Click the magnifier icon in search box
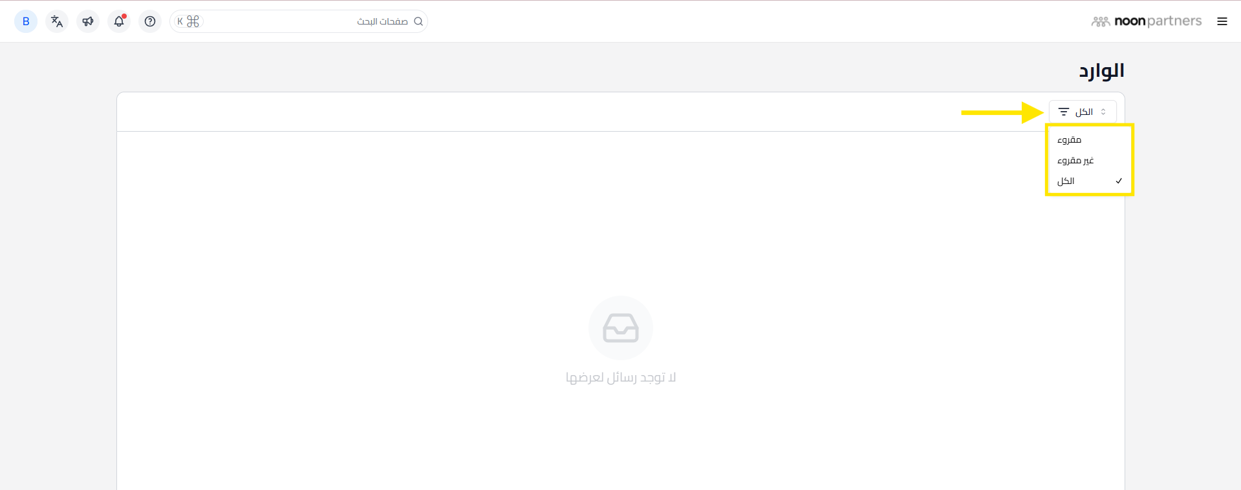The width and height of the screenshot is (1241, 490). tap(418, 21)
